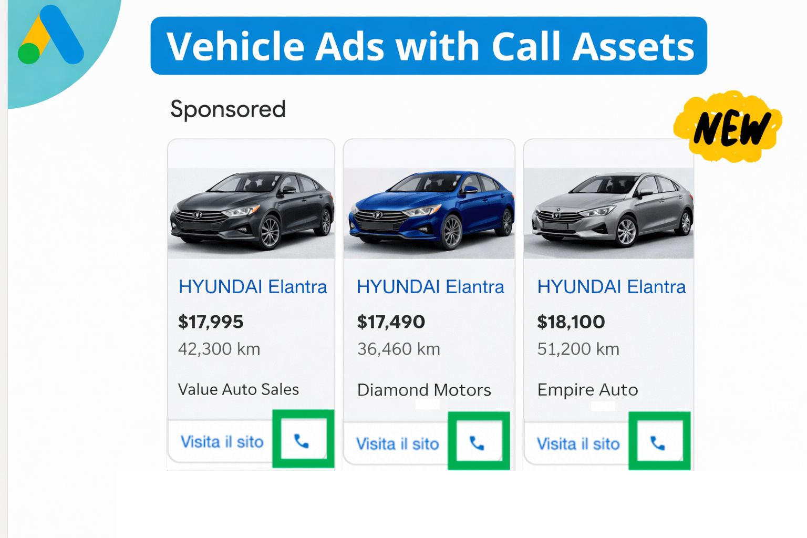Select the HYUNDAI Elantra title priced $17,995
The image size is (807, 538).
253,287
